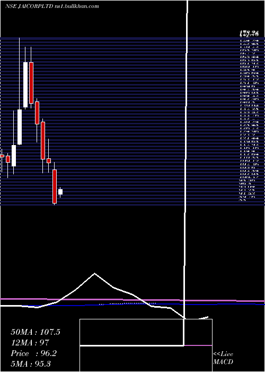Click the 5MA : 95.3 label
This screenshot has height=372, width=265.
click(x=31, y=364)
